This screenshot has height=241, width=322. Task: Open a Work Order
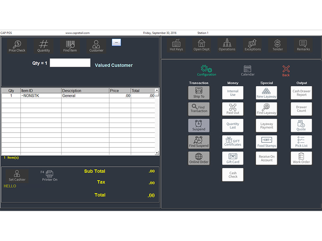pos(301,158)
